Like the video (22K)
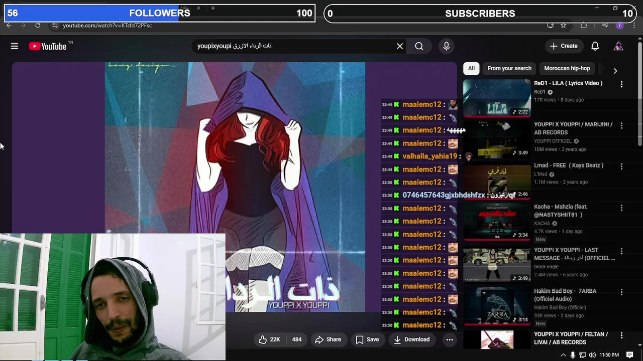 coord(269,339)
